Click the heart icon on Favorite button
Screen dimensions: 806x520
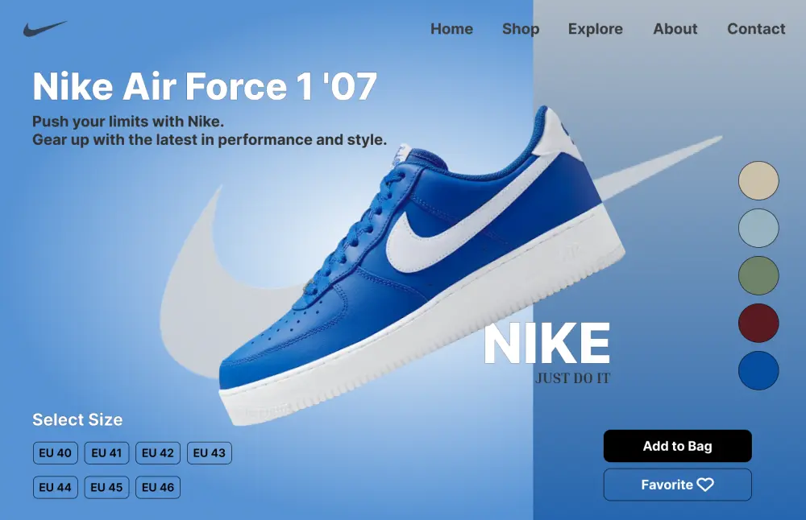tap(705, 485)
